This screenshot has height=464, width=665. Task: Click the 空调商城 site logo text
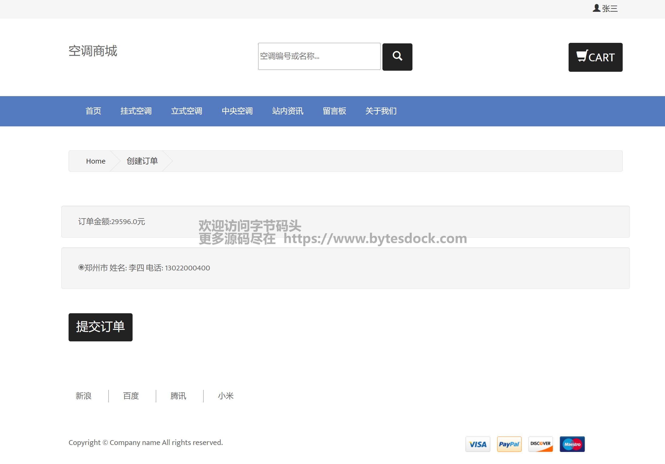click(x=93, y=51)
